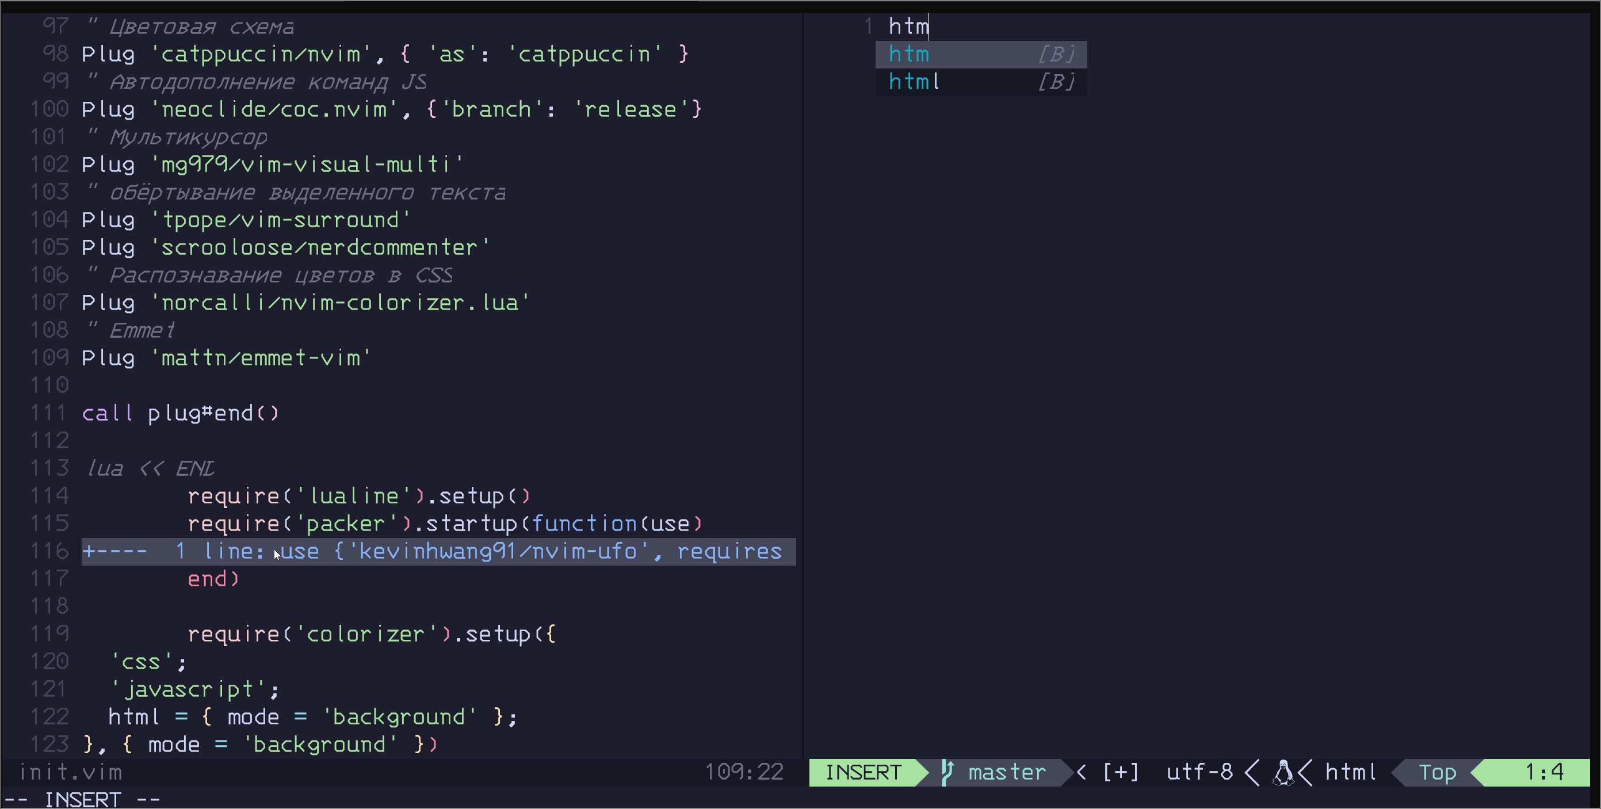Click the INSERT mode indicator in lualine
1601x809 pixels.
click(x=863, y=772)
